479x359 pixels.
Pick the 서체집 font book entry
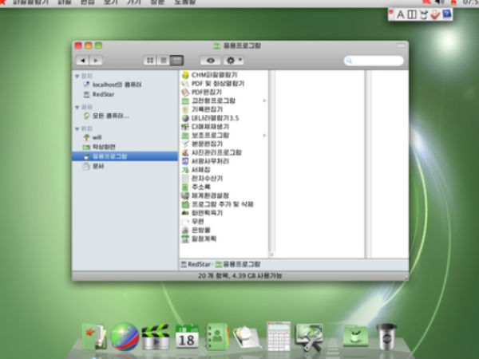[196, 170]
